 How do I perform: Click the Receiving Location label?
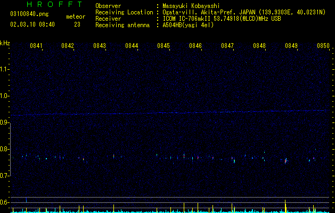pos(124,12)
